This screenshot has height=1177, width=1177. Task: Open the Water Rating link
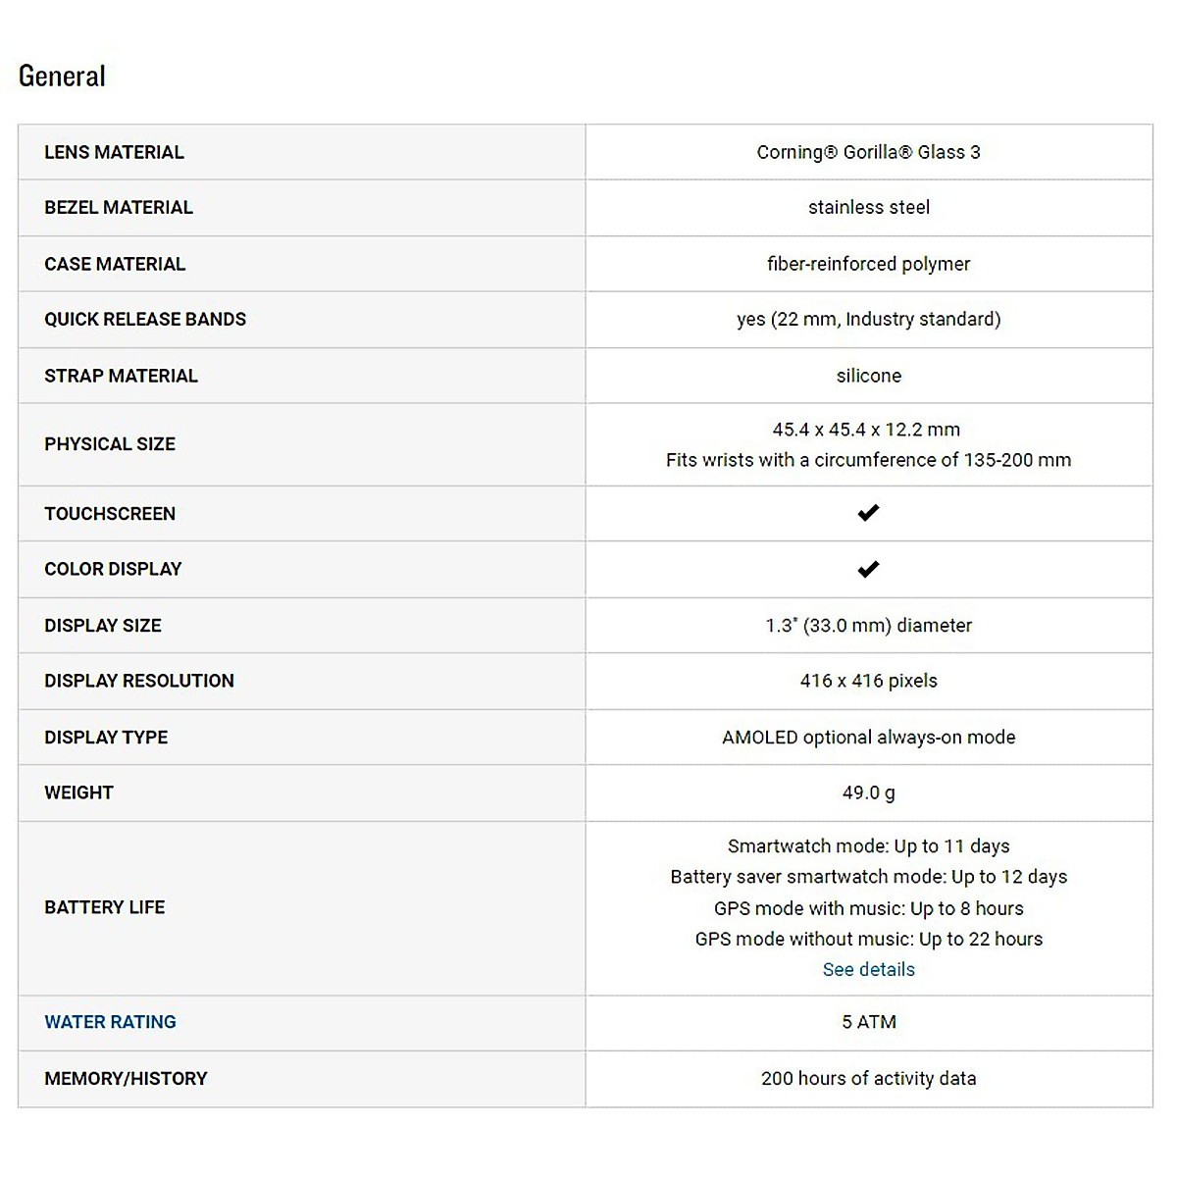point(110,1022)
